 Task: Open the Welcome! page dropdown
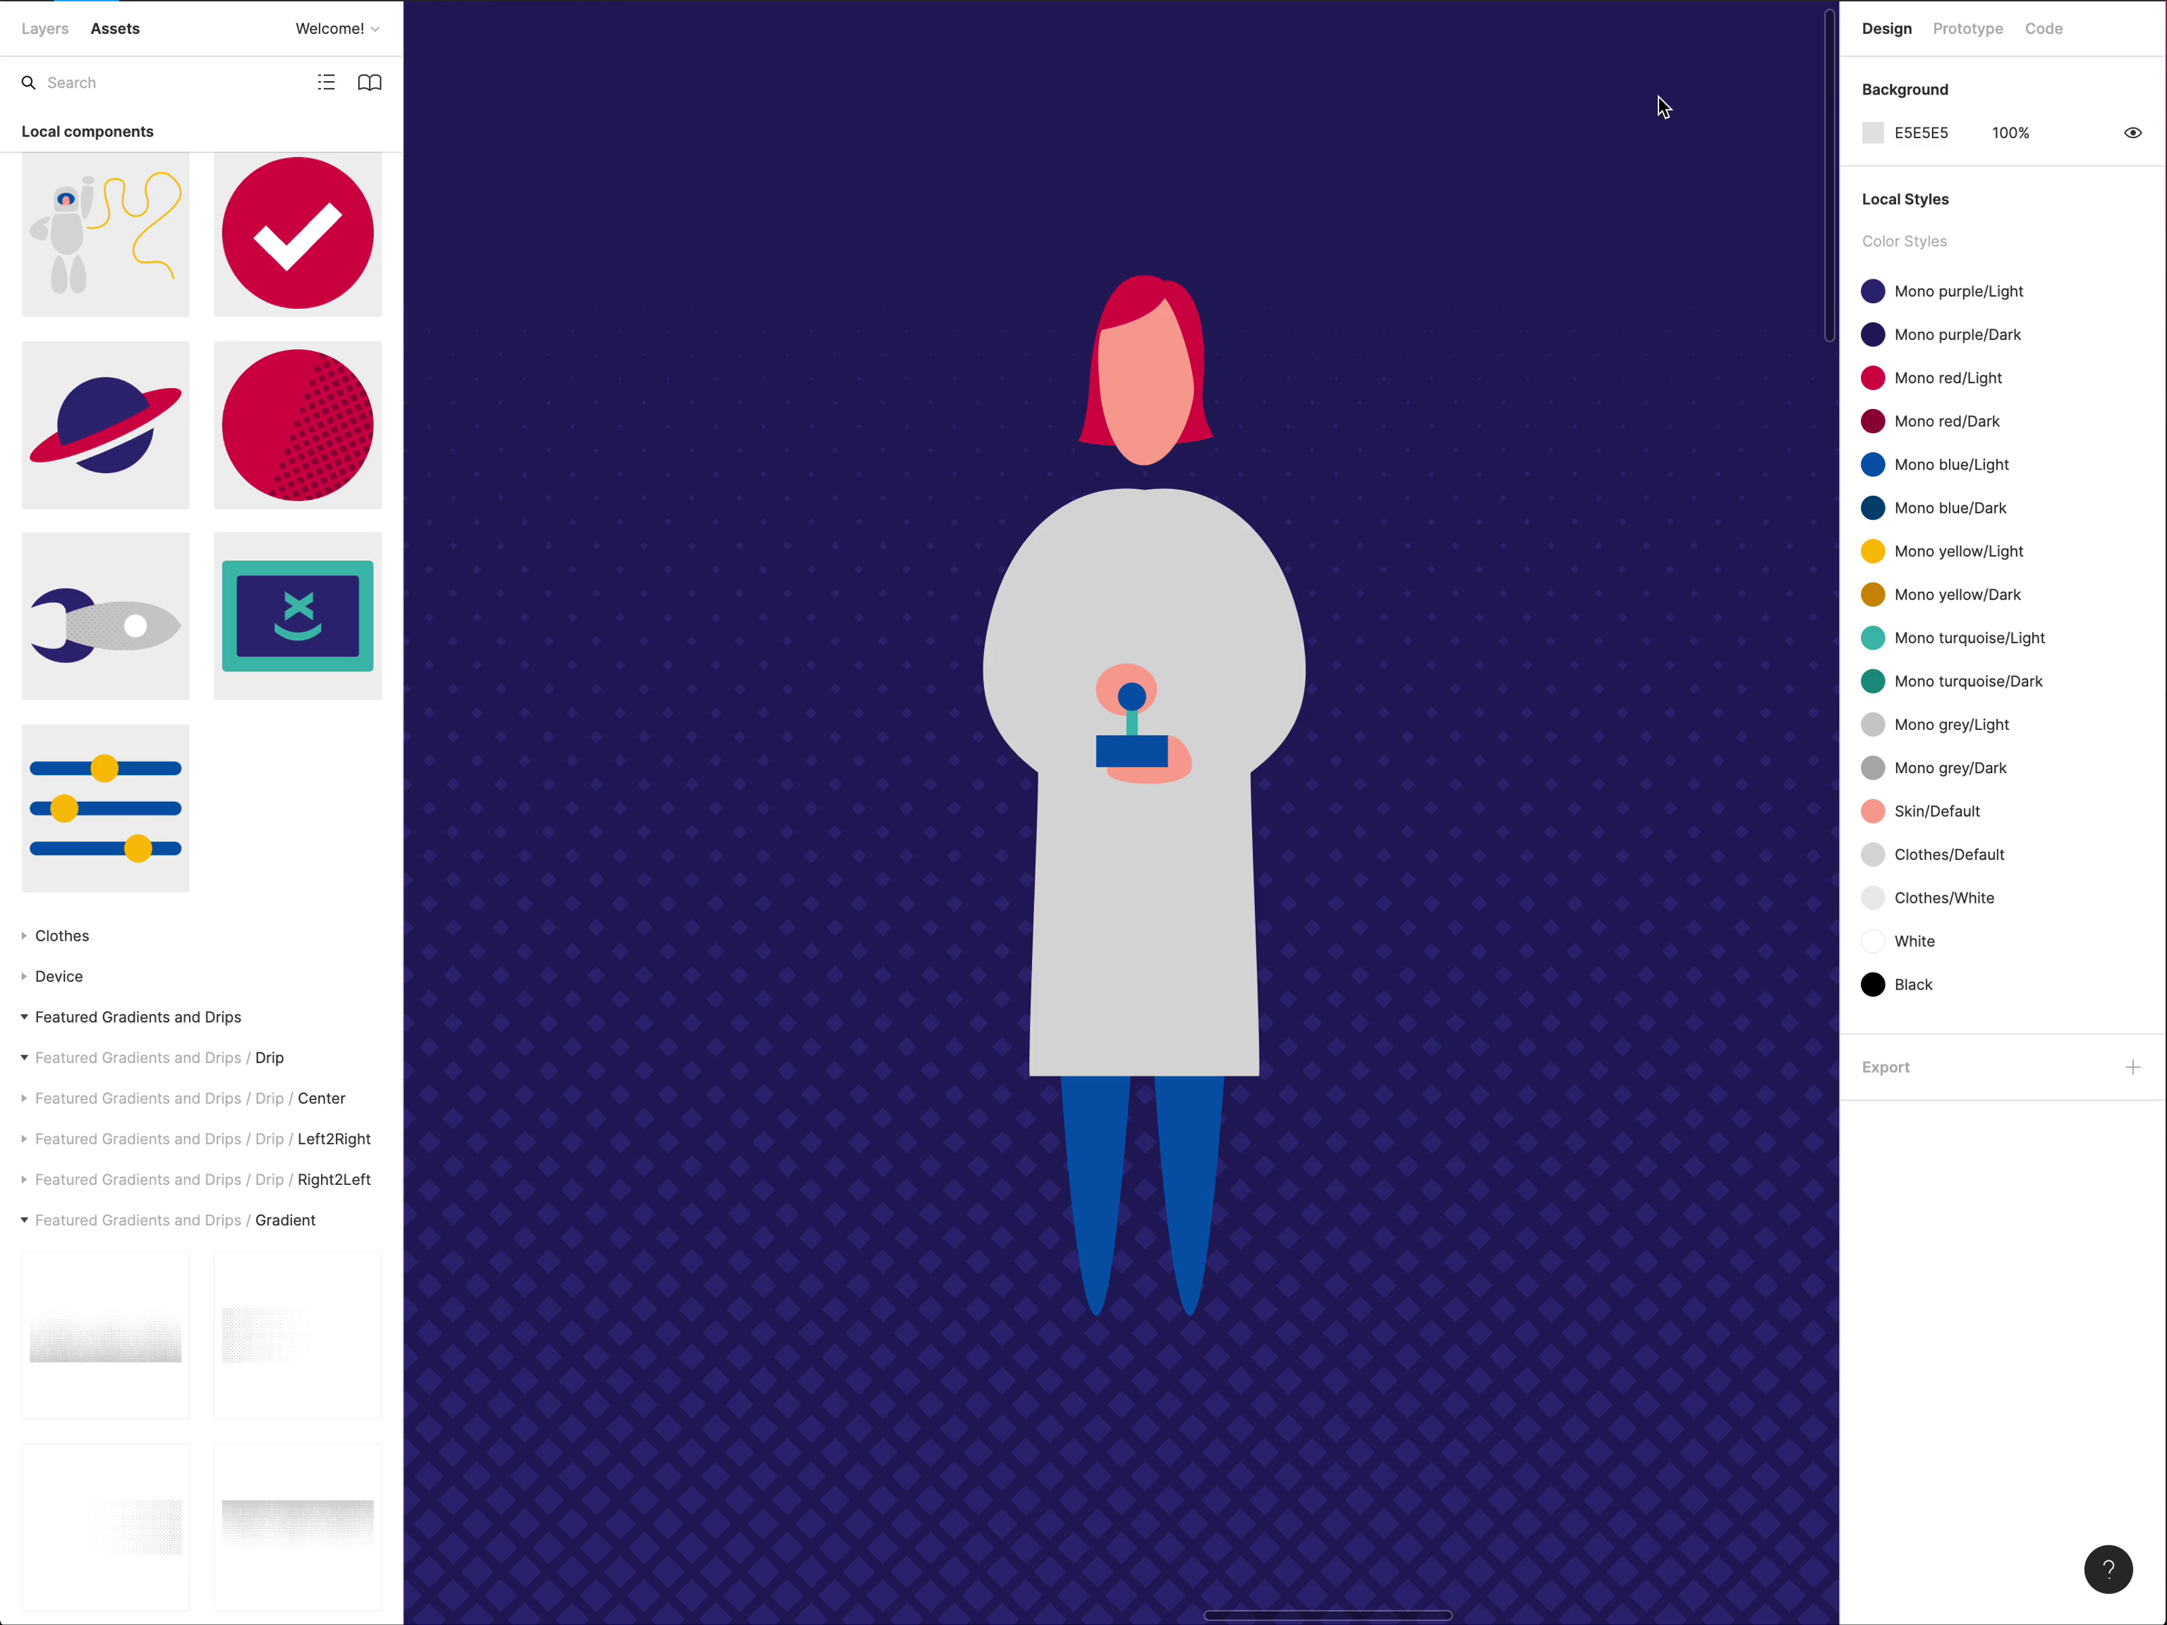pos(337,28)
